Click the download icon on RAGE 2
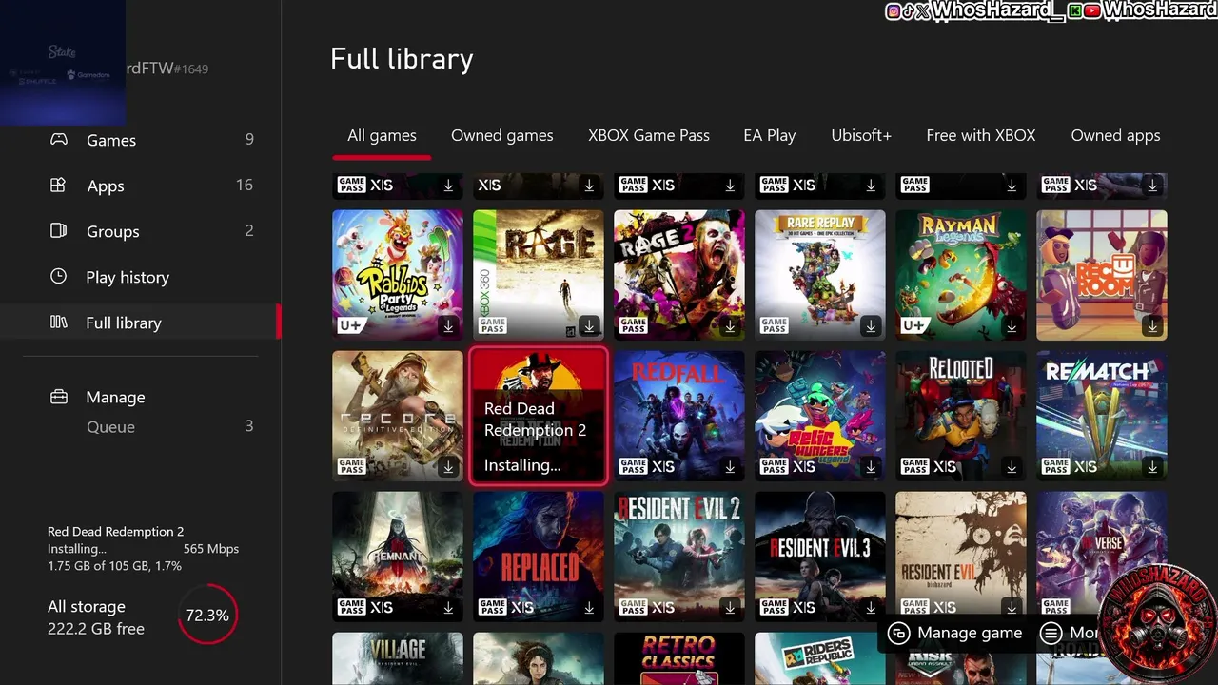Image resolution: width=1218 pixels, height=685 pixels. 730,326
